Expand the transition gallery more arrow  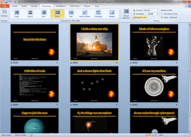tap(120, 18)
